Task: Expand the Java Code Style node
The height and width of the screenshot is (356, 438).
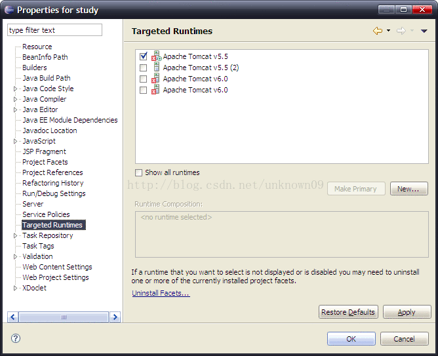Action: (15, 89)
